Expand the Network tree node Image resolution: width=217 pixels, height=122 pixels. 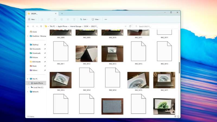[x=27, y=92]
